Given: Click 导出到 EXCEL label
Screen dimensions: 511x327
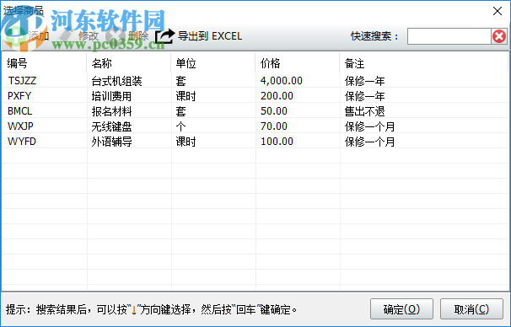Looking at the screenshot, I should 210,36.
